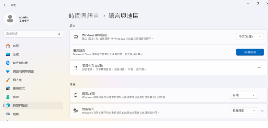Click the drag handle for 繁體中文 (台灣)
268x128 pixels.
(x=76, y=68)
